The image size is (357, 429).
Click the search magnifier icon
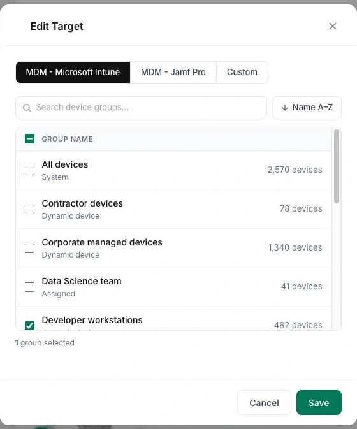[x=27, y=108]
